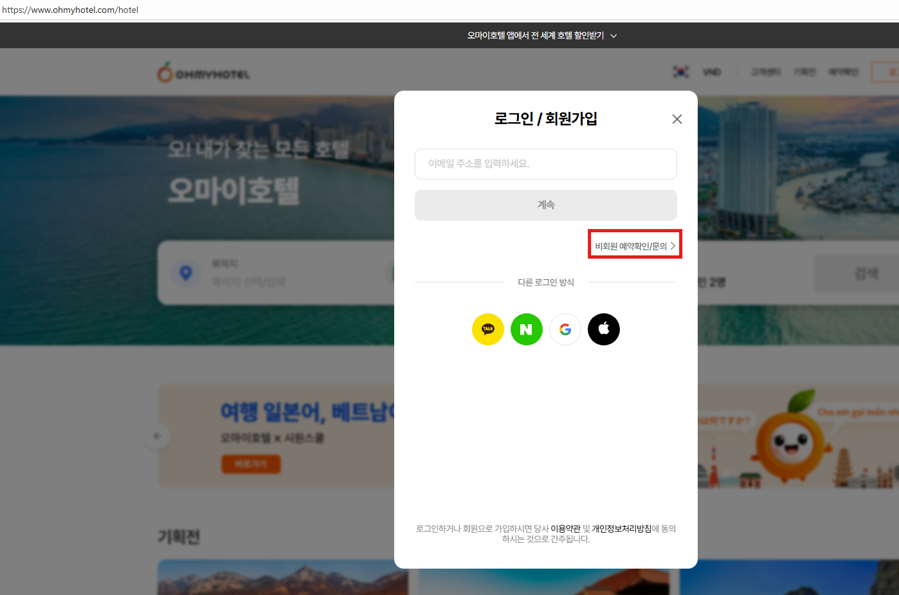This screenshot has width=899, height=595.
Task: Sign in with the Apple icon
Action: tap(604, 329)
